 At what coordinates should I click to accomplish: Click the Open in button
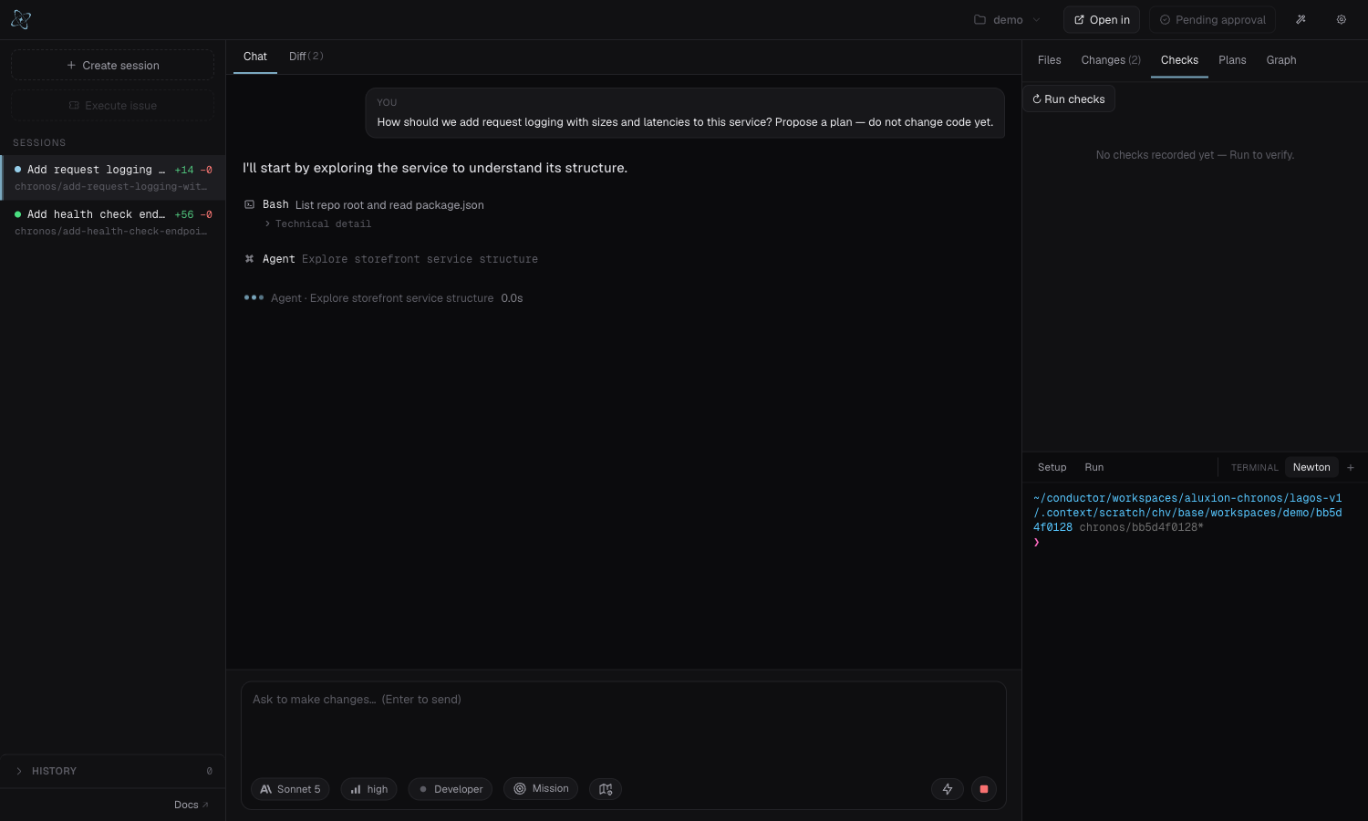point(1102,19)
